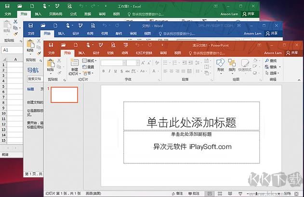Screen dimensions: 304x197
Task: Click Save icon in Word title bar
Action: pos(30,25)
